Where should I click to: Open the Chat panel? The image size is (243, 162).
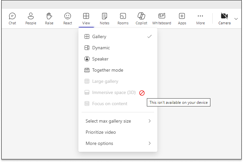click(x=12, y=19)
